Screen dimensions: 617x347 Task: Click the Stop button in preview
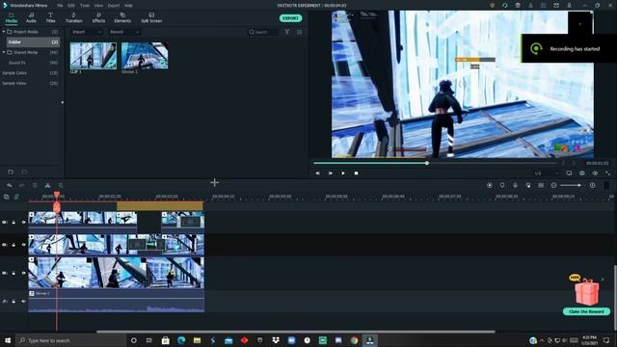pos(356,173)
